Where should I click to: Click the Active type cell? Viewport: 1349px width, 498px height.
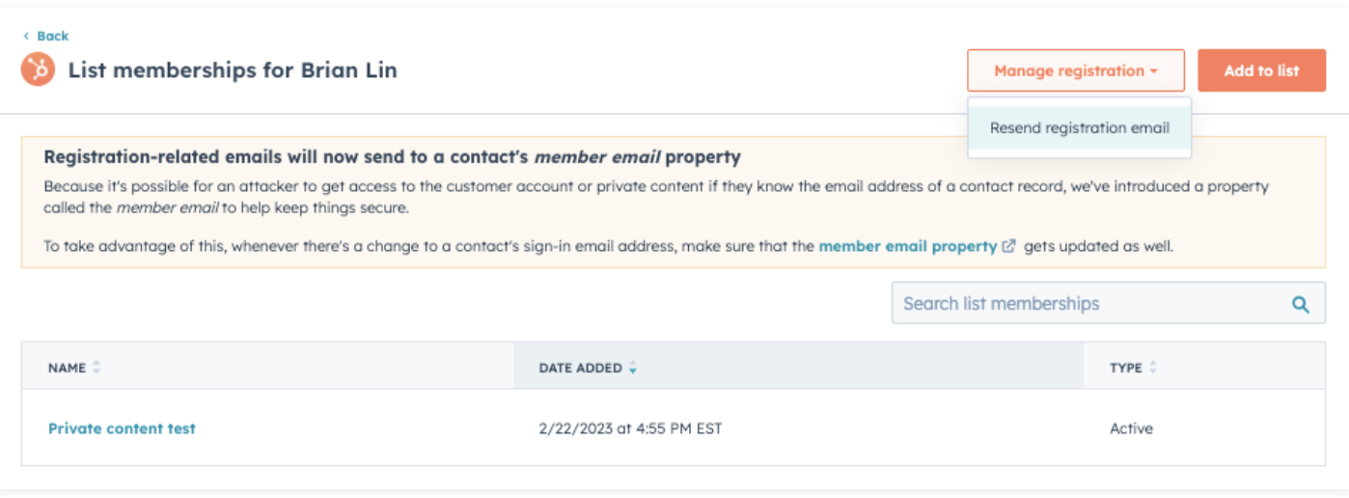tap(1131, 429)
